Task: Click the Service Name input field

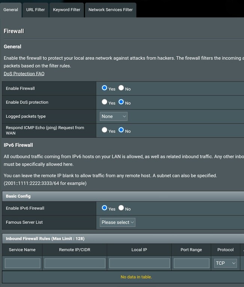Action: [22, 263]
